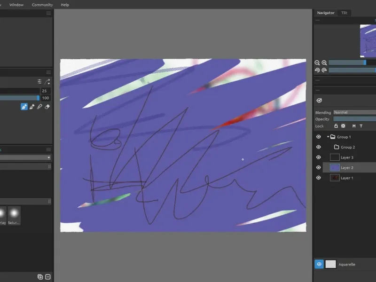Select the Paint brush mode icon

(x=24, y=107)
